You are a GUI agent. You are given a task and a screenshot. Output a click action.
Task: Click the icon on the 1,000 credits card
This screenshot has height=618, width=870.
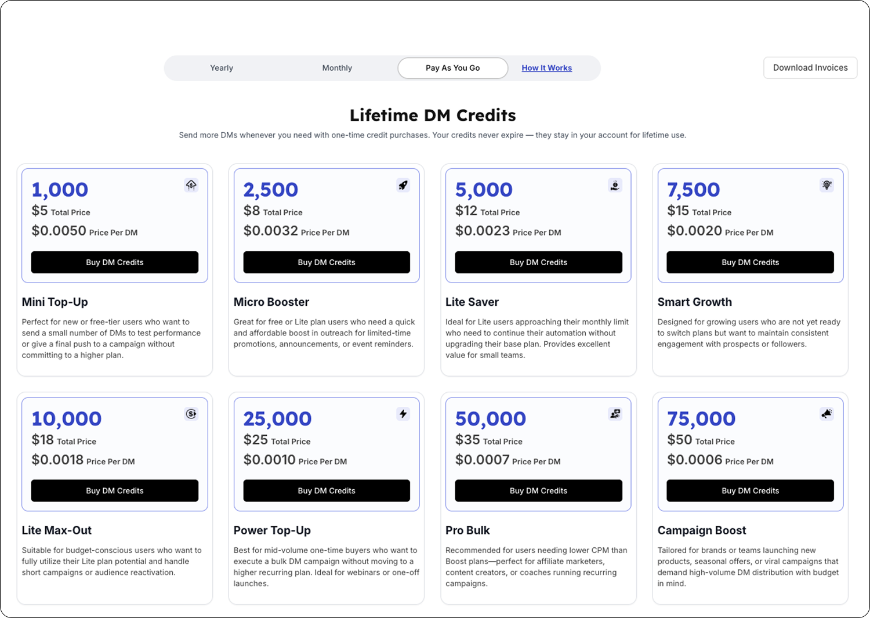[x=191, y=185]
